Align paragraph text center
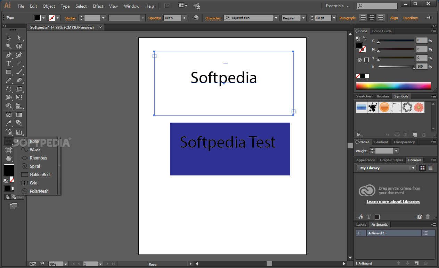This screenshot has width=439, height=268. pos(372,18)
